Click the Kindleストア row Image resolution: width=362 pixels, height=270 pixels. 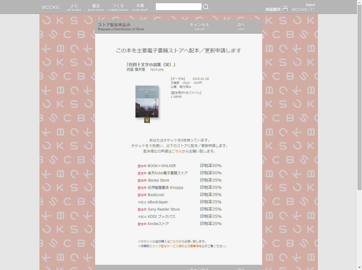pyautogui.click(x=180, y=224)
